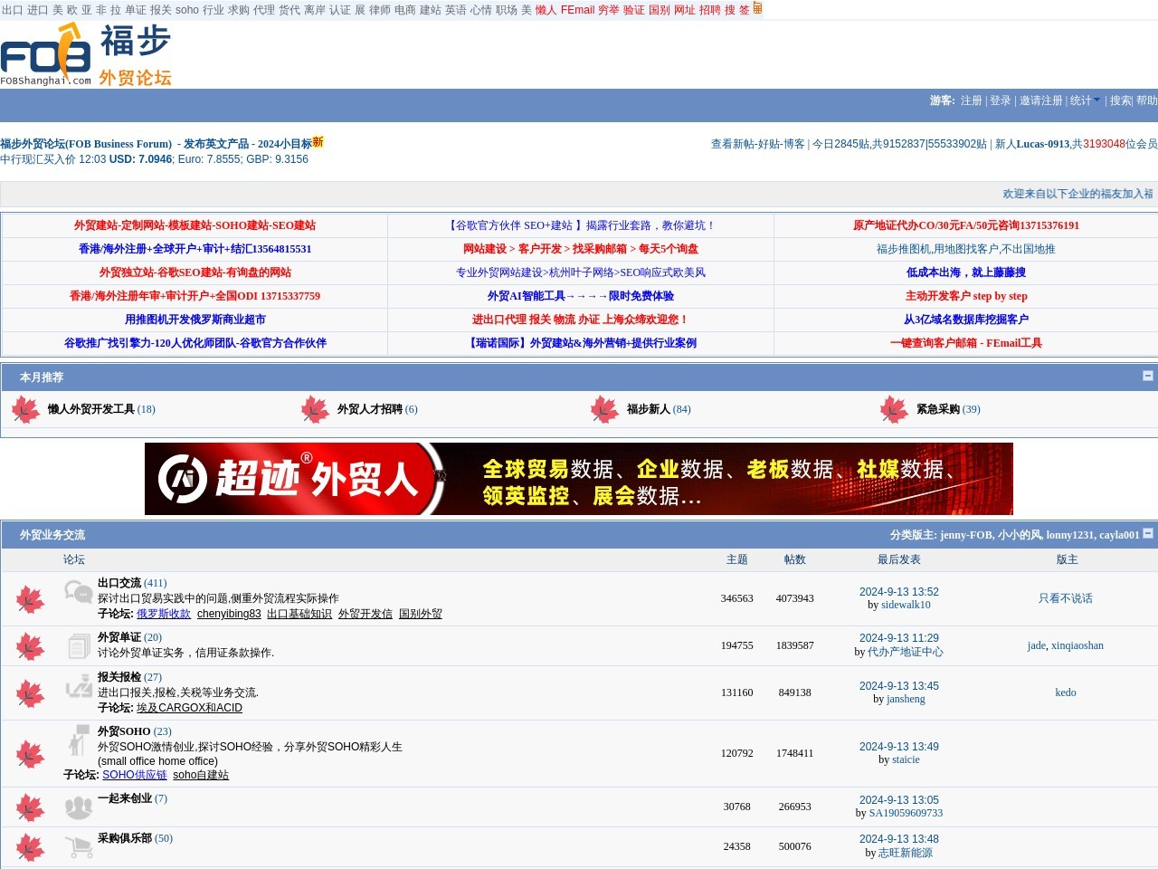Viewport: 1158px width, 869px height.
Task: Open the 登录 login link
Action: tap(1000, 100)
